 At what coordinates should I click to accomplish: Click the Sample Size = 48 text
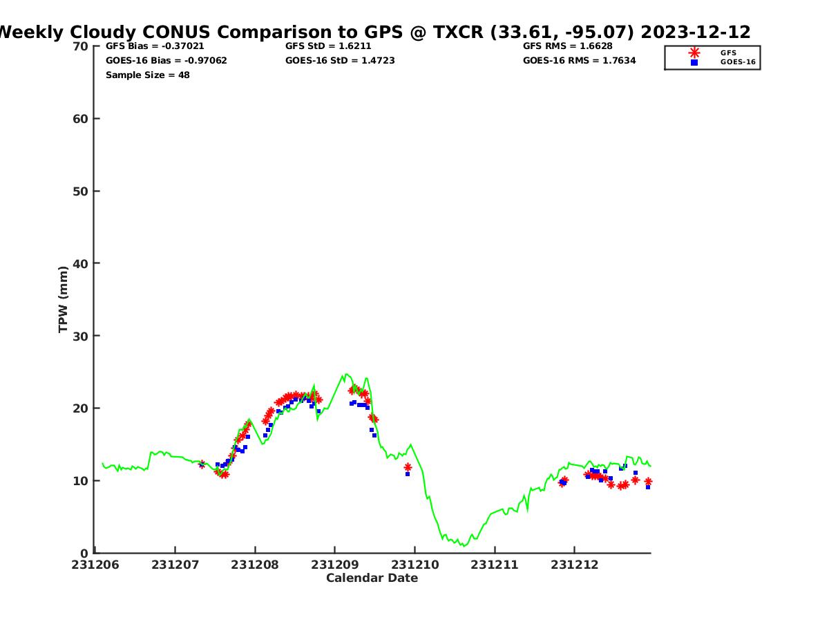147,75
